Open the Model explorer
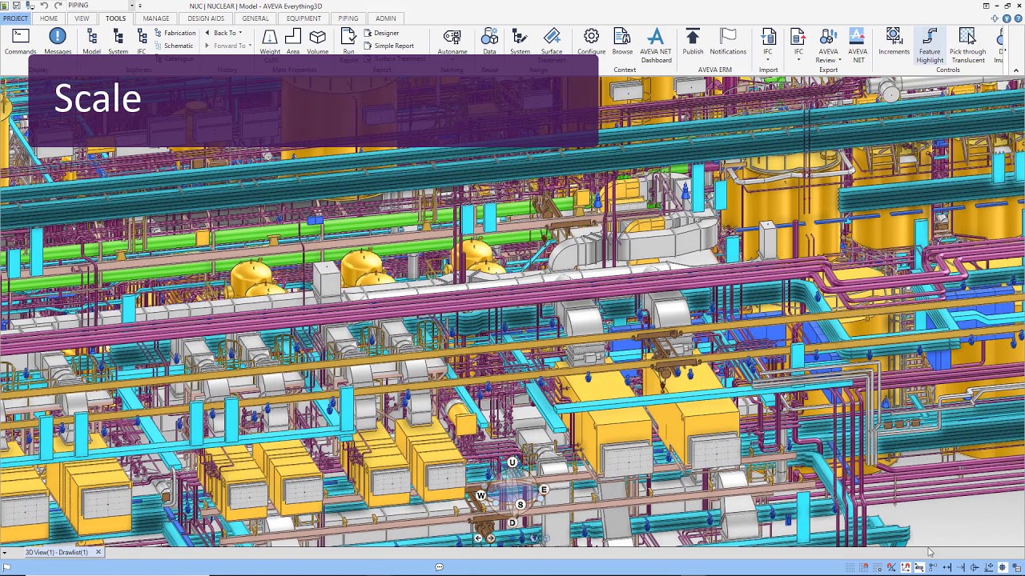The image size is (1025, 576). click(x=91, y=42)
